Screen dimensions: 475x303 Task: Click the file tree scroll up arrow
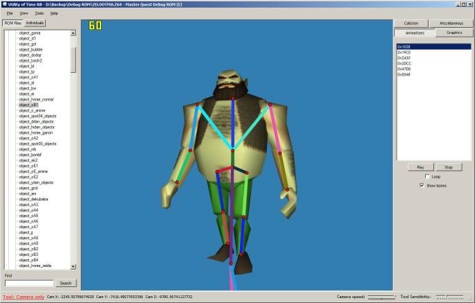(x=73, y=33)
